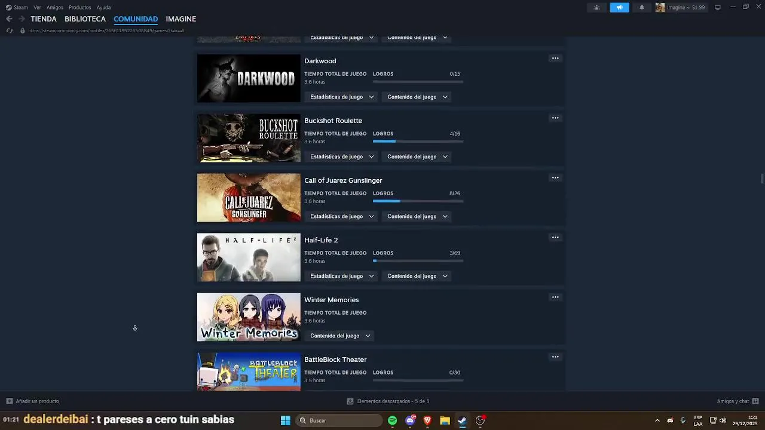Switch to the COMUNIDAD tab

[x=136, y=19]
